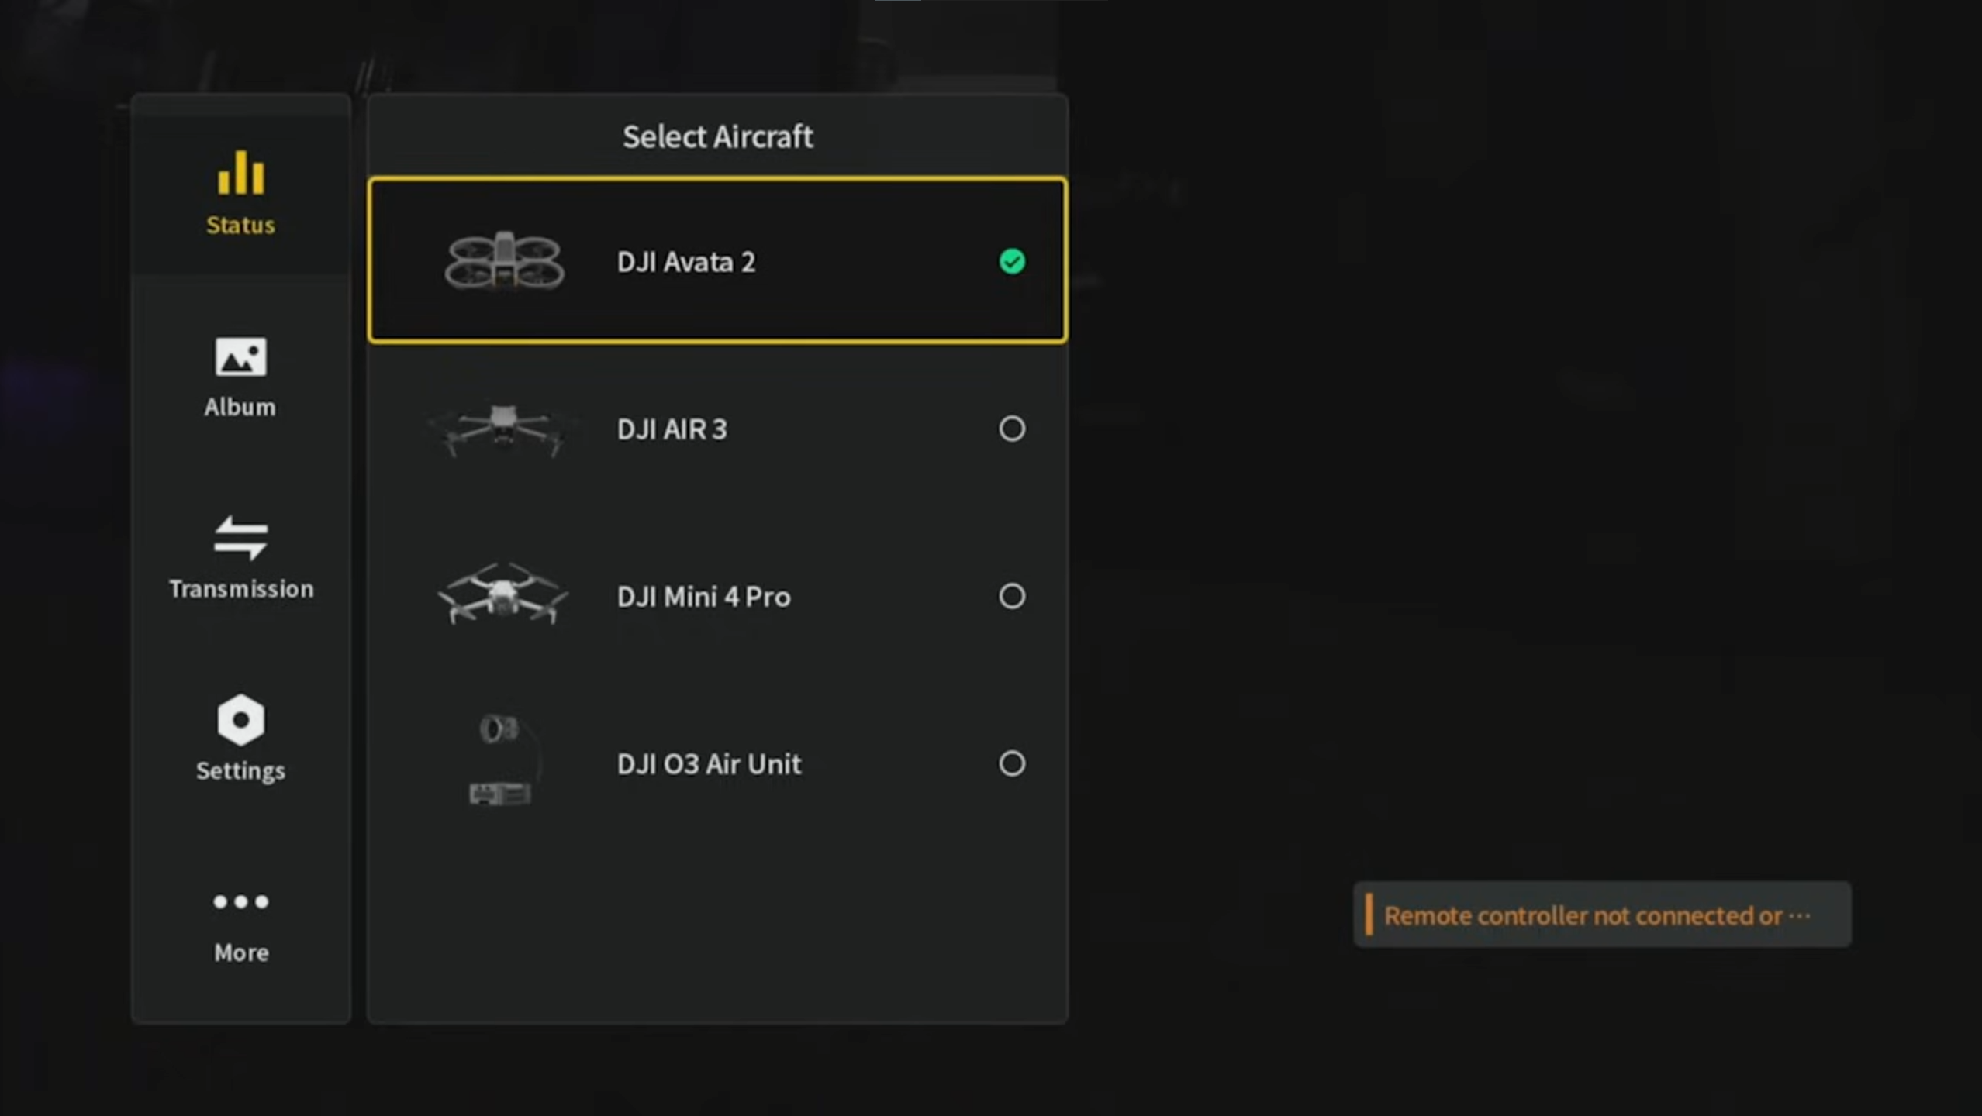Click the DJI AIR 3 drone image

click(502, 429)
